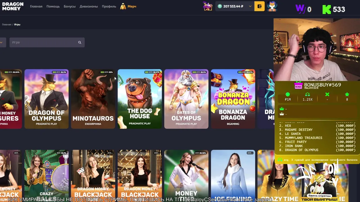
Task: Click the Главная breadcrumb link
Action: pos(7,24)
